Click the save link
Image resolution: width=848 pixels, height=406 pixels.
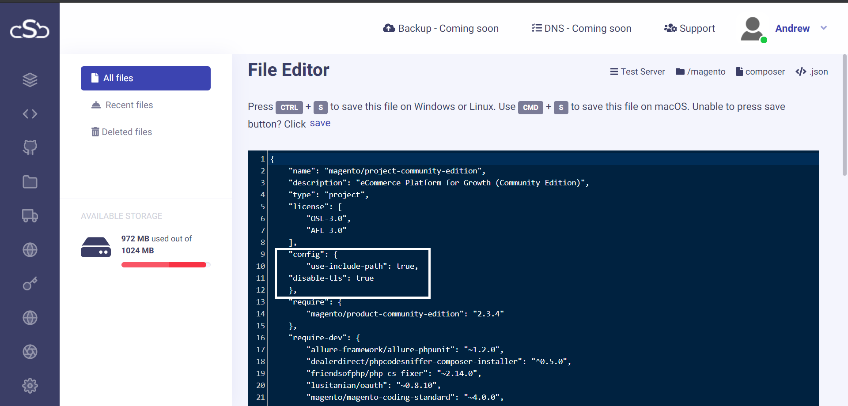320,124
